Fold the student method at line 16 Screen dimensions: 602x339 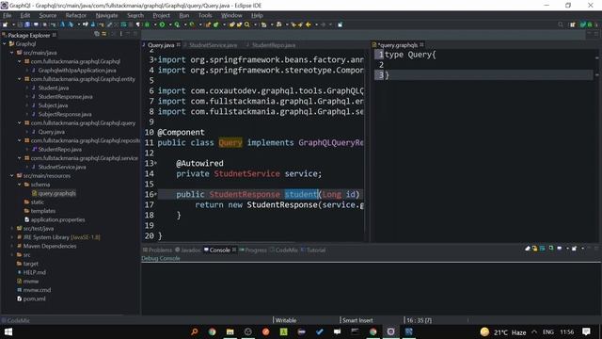click(155, 193)
